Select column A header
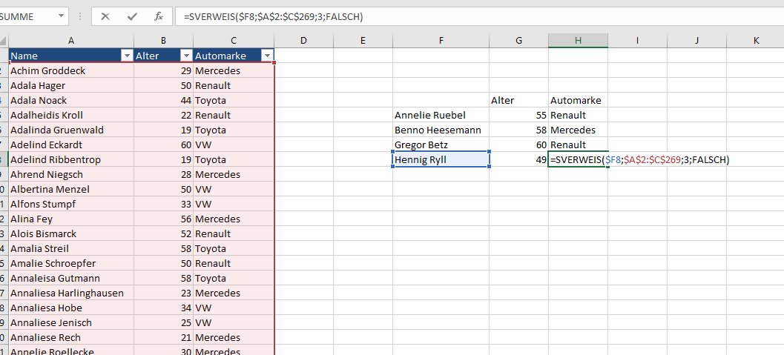This screenshot has height=355, width=784. [71, 41]
